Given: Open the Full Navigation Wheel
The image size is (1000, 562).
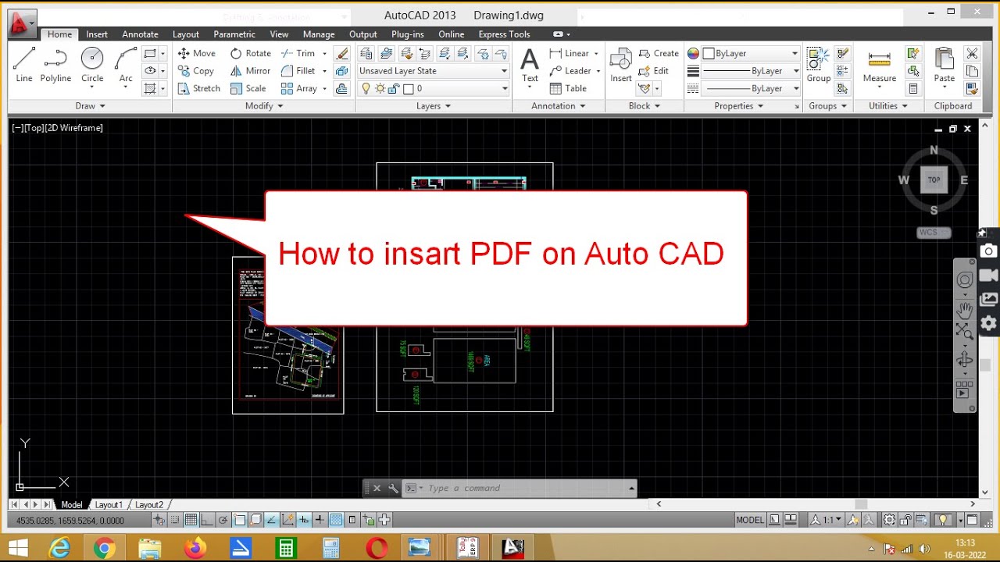Looking at the screenshot, I should pyautogui.click(x=965, y=280).
